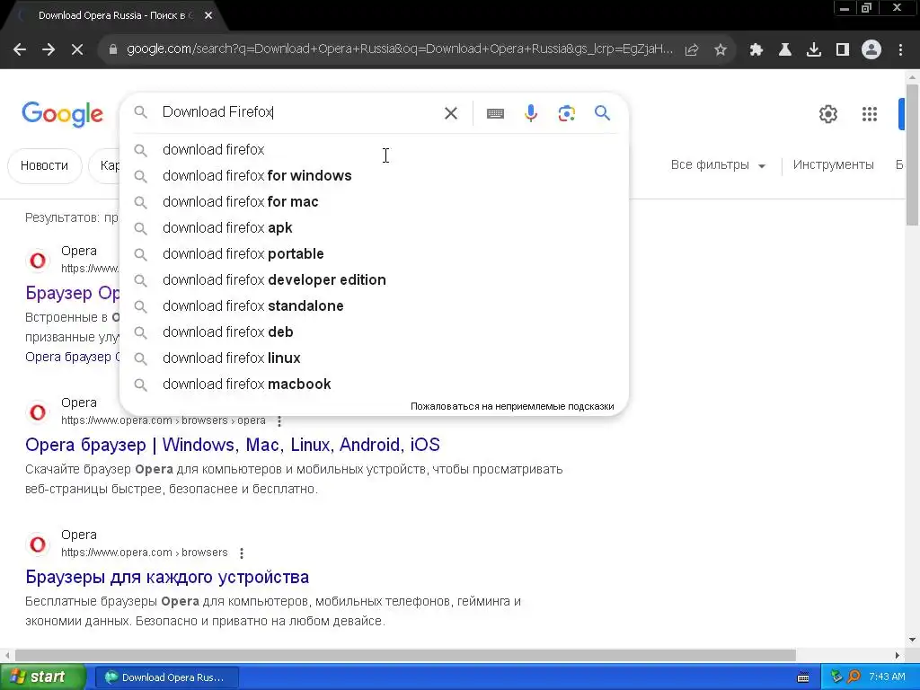The height and width of the screenshot is (690, 920).
Task: Open the on-screen keyboard input tool
Action: 495,113
